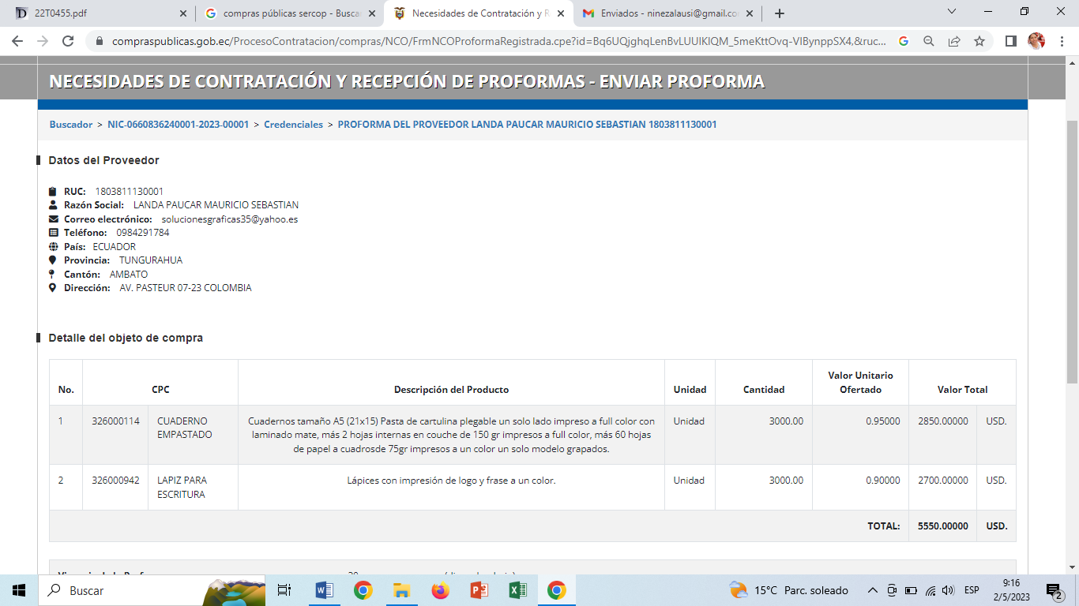The width and height of the screenshot is (1079, 606).
Task: Open the share page icon in address bar
Action: click(954, 41)
